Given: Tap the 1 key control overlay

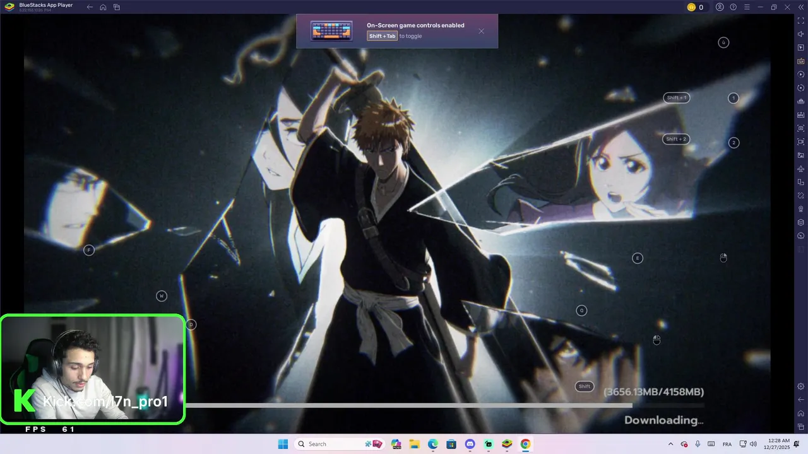Looking at the screenshot, I should tap(734, 98).
